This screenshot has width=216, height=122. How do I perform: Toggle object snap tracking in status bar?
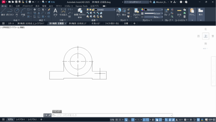pos(144,120)
